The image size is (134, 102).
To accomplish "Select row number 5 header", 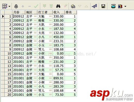I will pyautogui.click(x=9, y=33).
